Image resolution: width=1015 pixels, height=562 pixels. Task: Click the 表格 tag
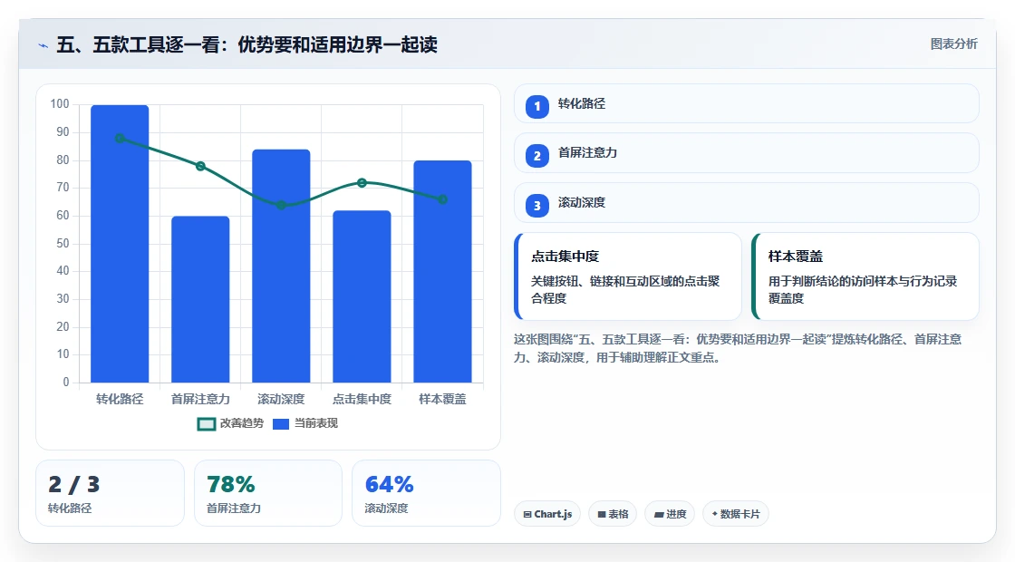click(x=613, y=514)
